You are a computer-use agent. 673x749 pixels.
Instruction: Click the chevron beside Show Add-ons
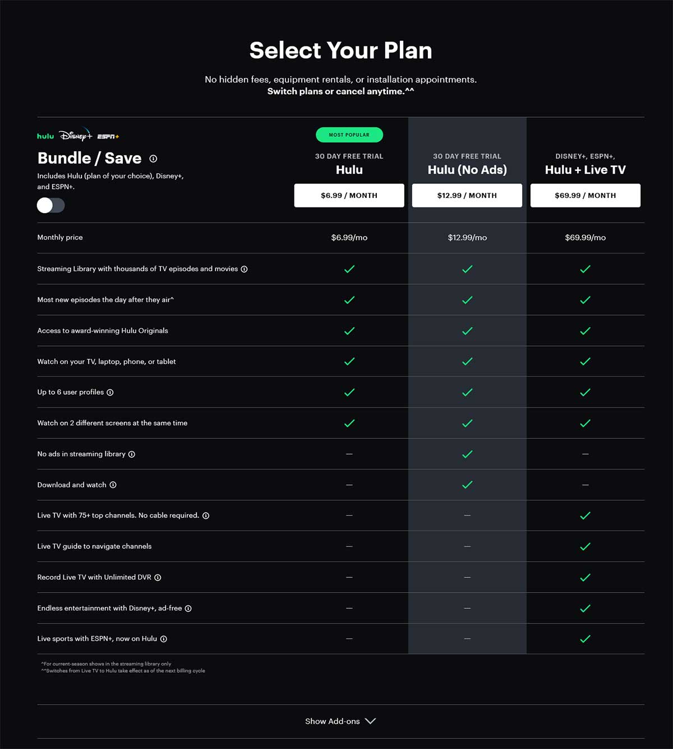[370, 721]
